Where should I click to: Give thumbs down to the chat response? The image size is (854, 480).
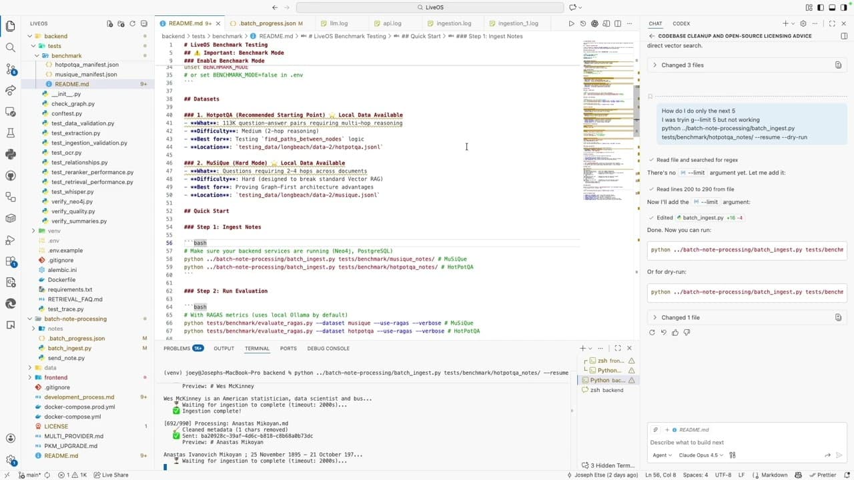pos(687,332)
